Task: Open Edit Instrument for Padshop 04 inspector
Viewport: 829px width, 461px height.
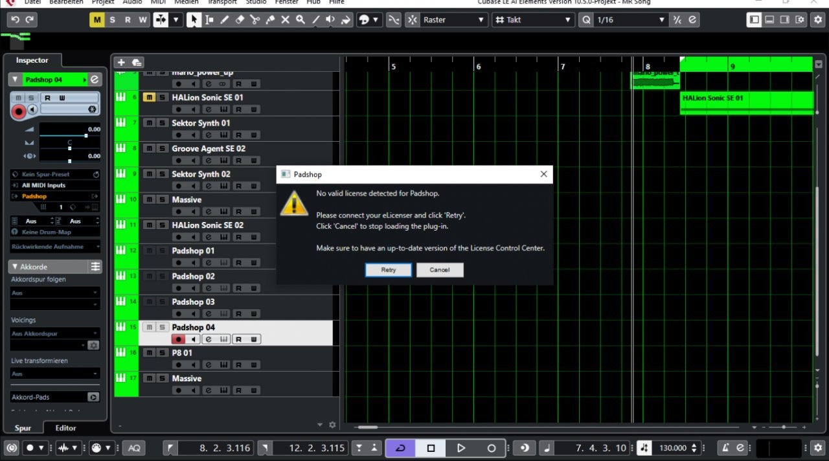Action: point(95,80)
